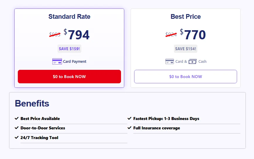This screenshot has height=159, width=254.
Task: Click the $770 price
Action: (x=193, y=35)
